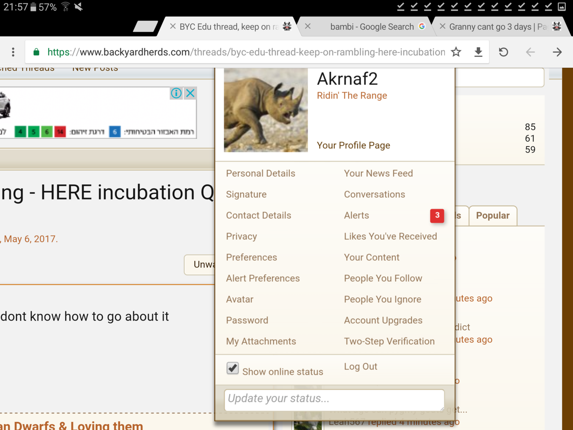Open Your Content
The width and height of the screenshot is (573, 430).
click(x=372, y=258)
